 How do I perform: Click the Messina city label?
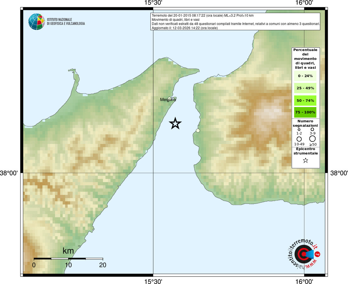pyautogui.click(x=168, y=100)
